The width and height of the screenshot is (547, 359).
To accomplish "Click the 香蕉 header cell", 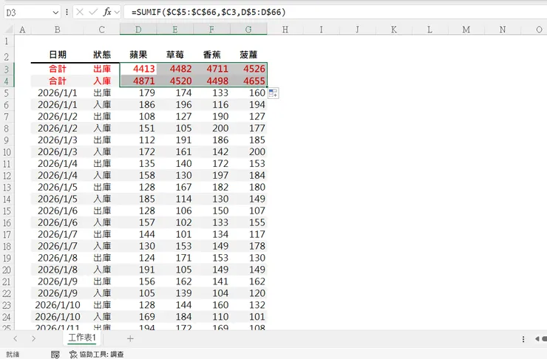I will 211,55.
